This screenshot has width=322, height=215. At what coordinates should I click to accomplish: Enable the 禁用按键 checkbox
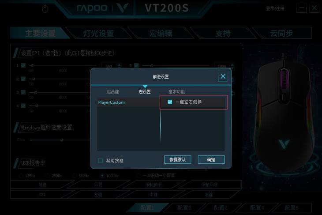(x=101, y=161)
